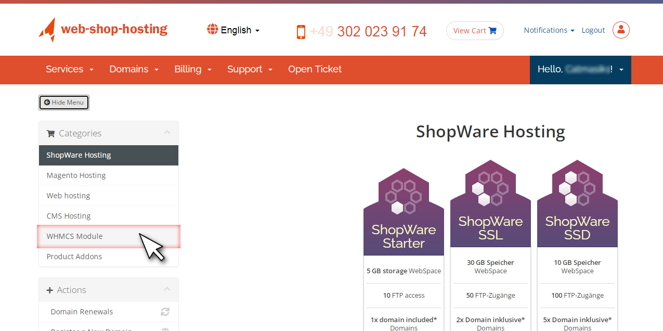Click the 100 FTP-Zugänge text

point(577,295)
